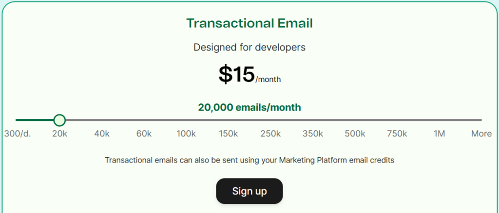The image size is (499, 213).
Task: Click the 350k volume label
Action: (313, 134)
